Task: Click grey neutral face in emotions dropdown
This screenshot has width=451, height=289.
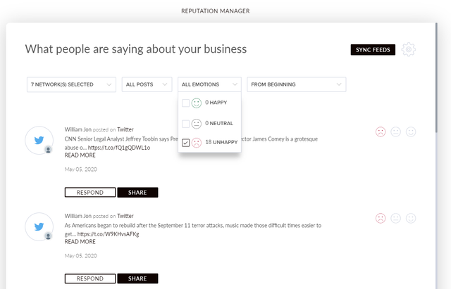Action: click(x=197, y=124)
